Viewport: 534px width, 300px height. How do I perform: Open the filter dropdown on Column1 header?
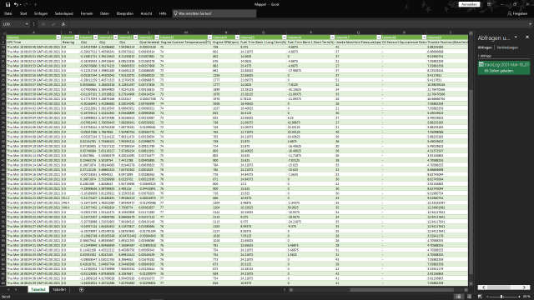[58, 37]
